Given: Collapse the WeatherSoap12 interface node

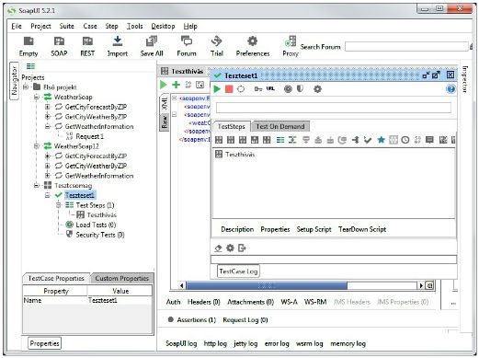Looking at the screenshot, I should pyautogui.click(x=37, y=146).
